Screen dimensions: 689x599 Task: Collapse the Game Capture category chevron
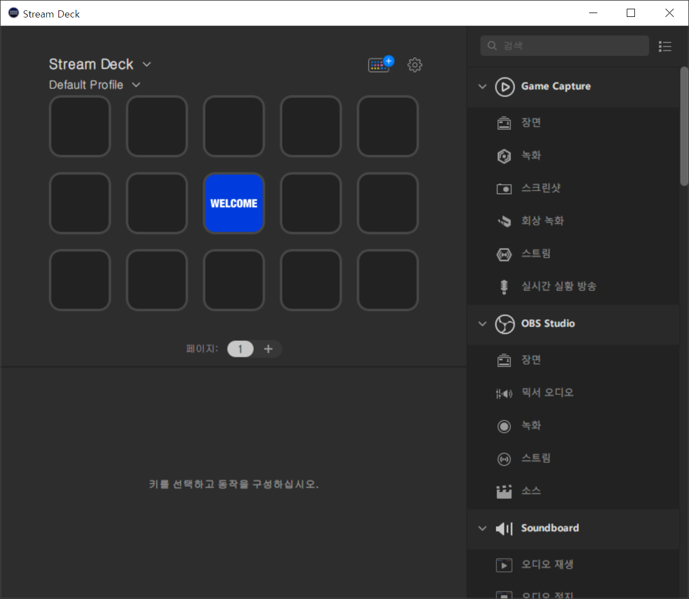point(482,86)
